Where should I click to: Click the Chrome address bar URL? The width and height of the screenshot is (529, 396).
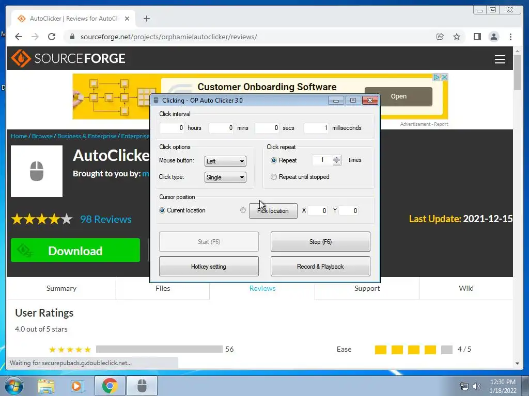[x=169, y=37]
